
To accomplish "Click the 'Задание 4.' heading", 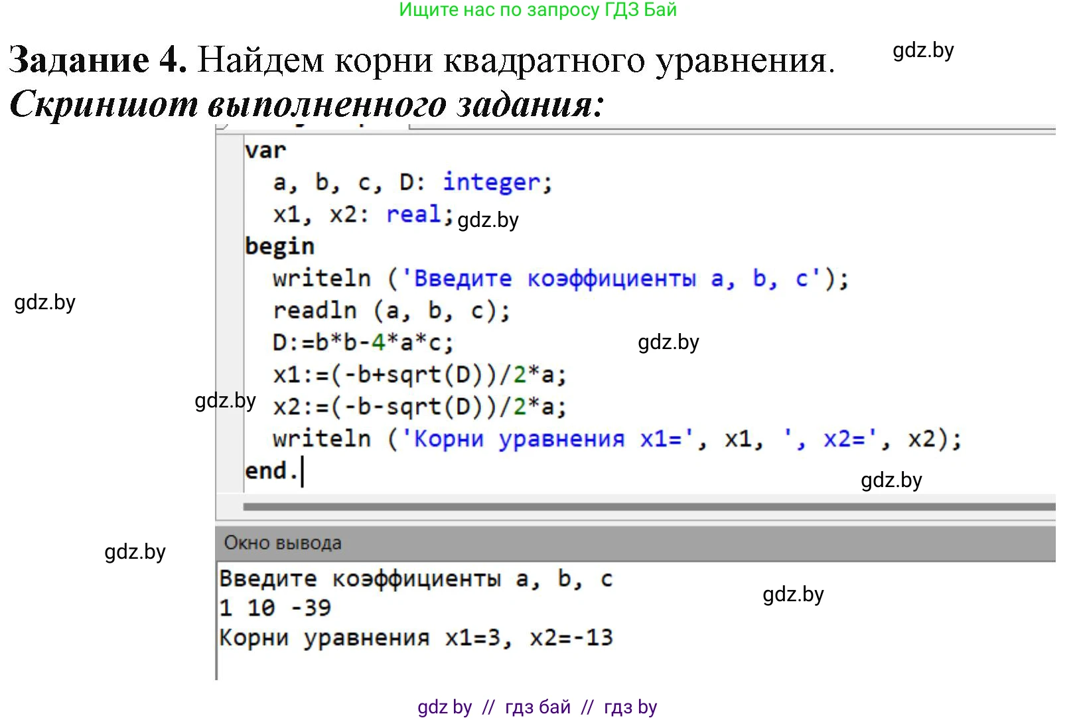I will [x=98, y=60].
